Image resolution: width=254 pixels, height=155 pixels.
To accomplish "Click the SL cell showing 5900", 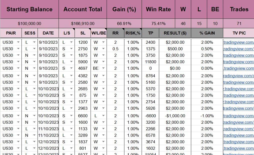I will click(83, 62).
